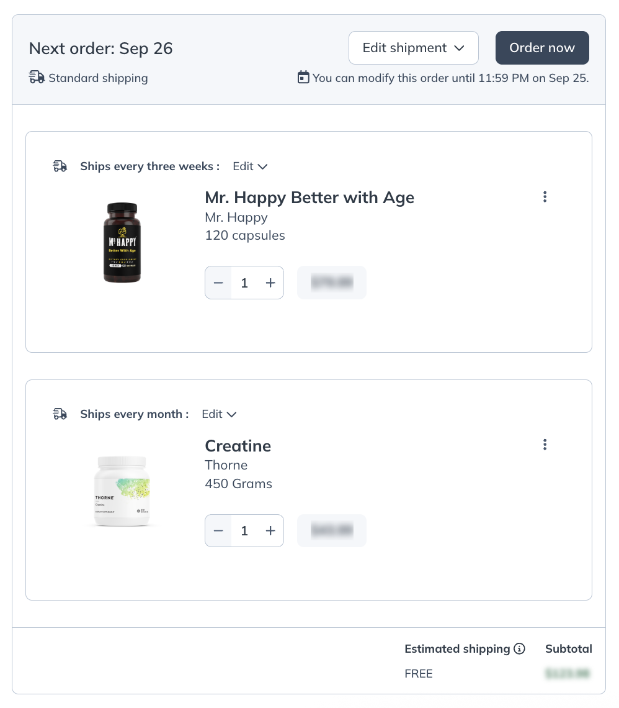Click the minus icon for Creatine quantity

(218, 530)
